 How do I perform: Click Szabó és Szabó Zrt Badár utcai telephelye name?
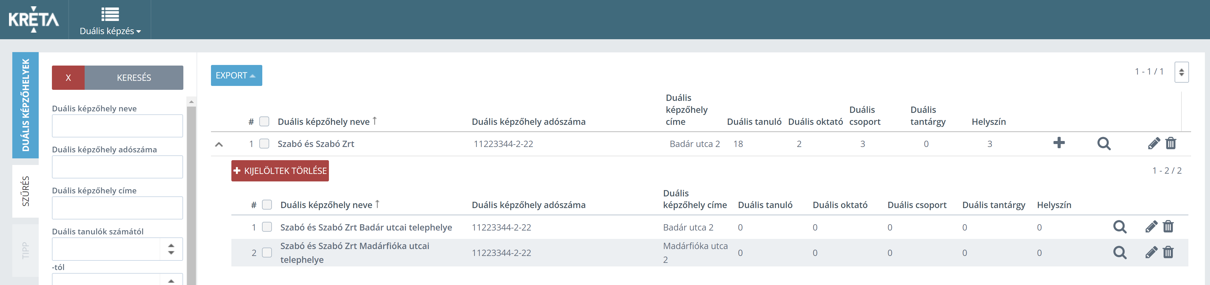coord(366,227)
